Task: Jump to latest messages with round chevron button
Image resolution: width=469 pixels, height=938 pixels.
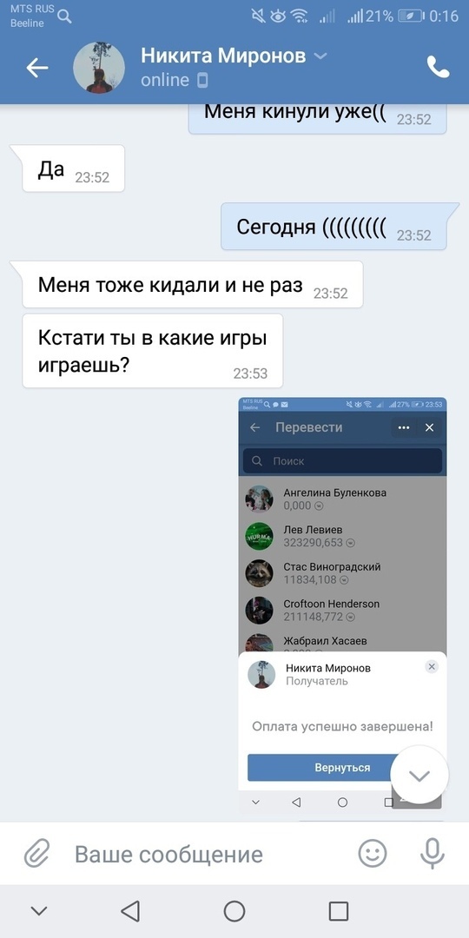Action: pos(419,775)
